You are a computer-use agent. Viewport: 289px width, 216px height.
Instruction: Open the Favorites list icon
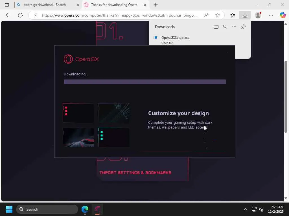(x=233, y=15)
